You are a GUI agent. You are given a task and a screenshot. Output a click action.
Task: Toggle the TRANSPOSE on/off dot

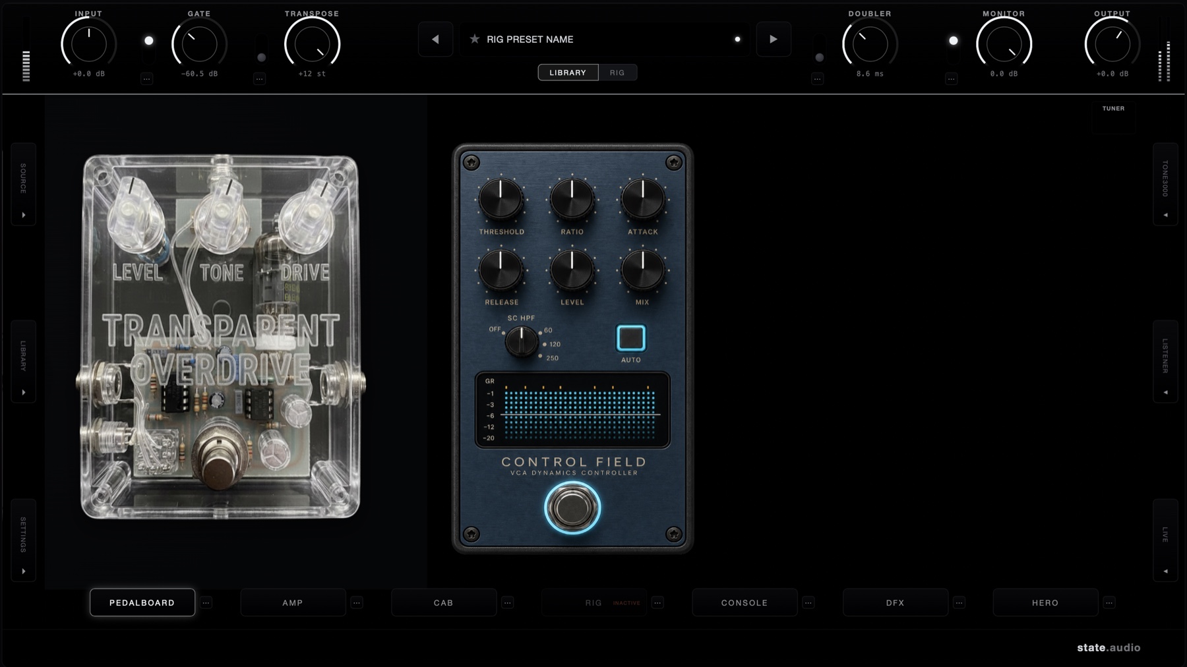coord(261,57)
